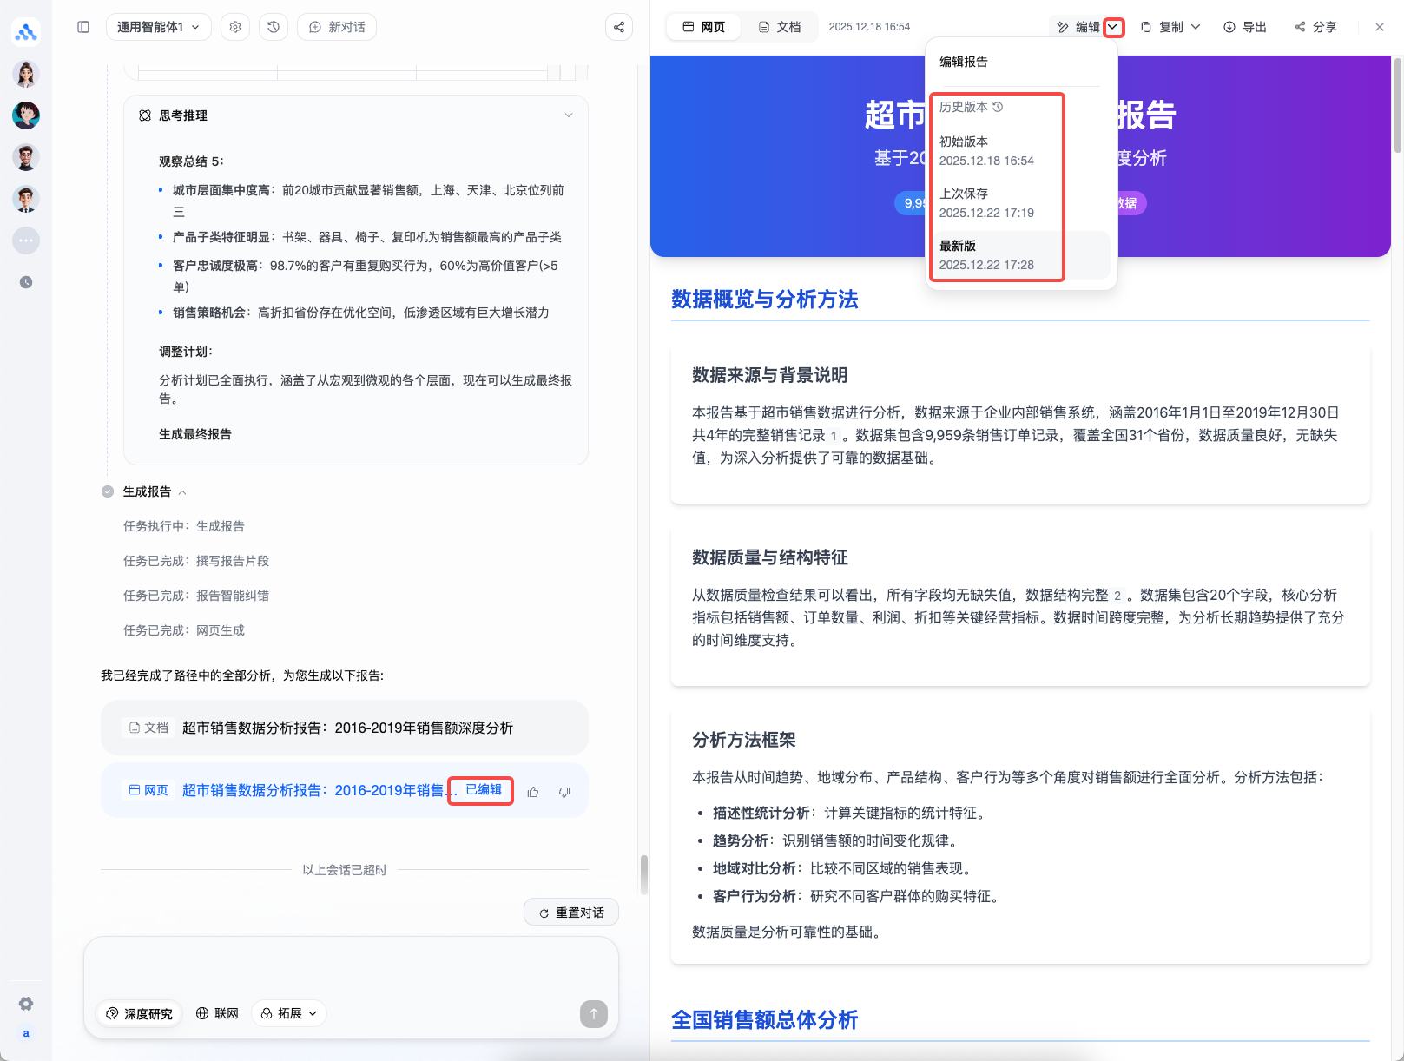Select the glasses-wearing avatar agent in sidebar
This screenshot has height=1061, width=1404.
tap(26, 157)
